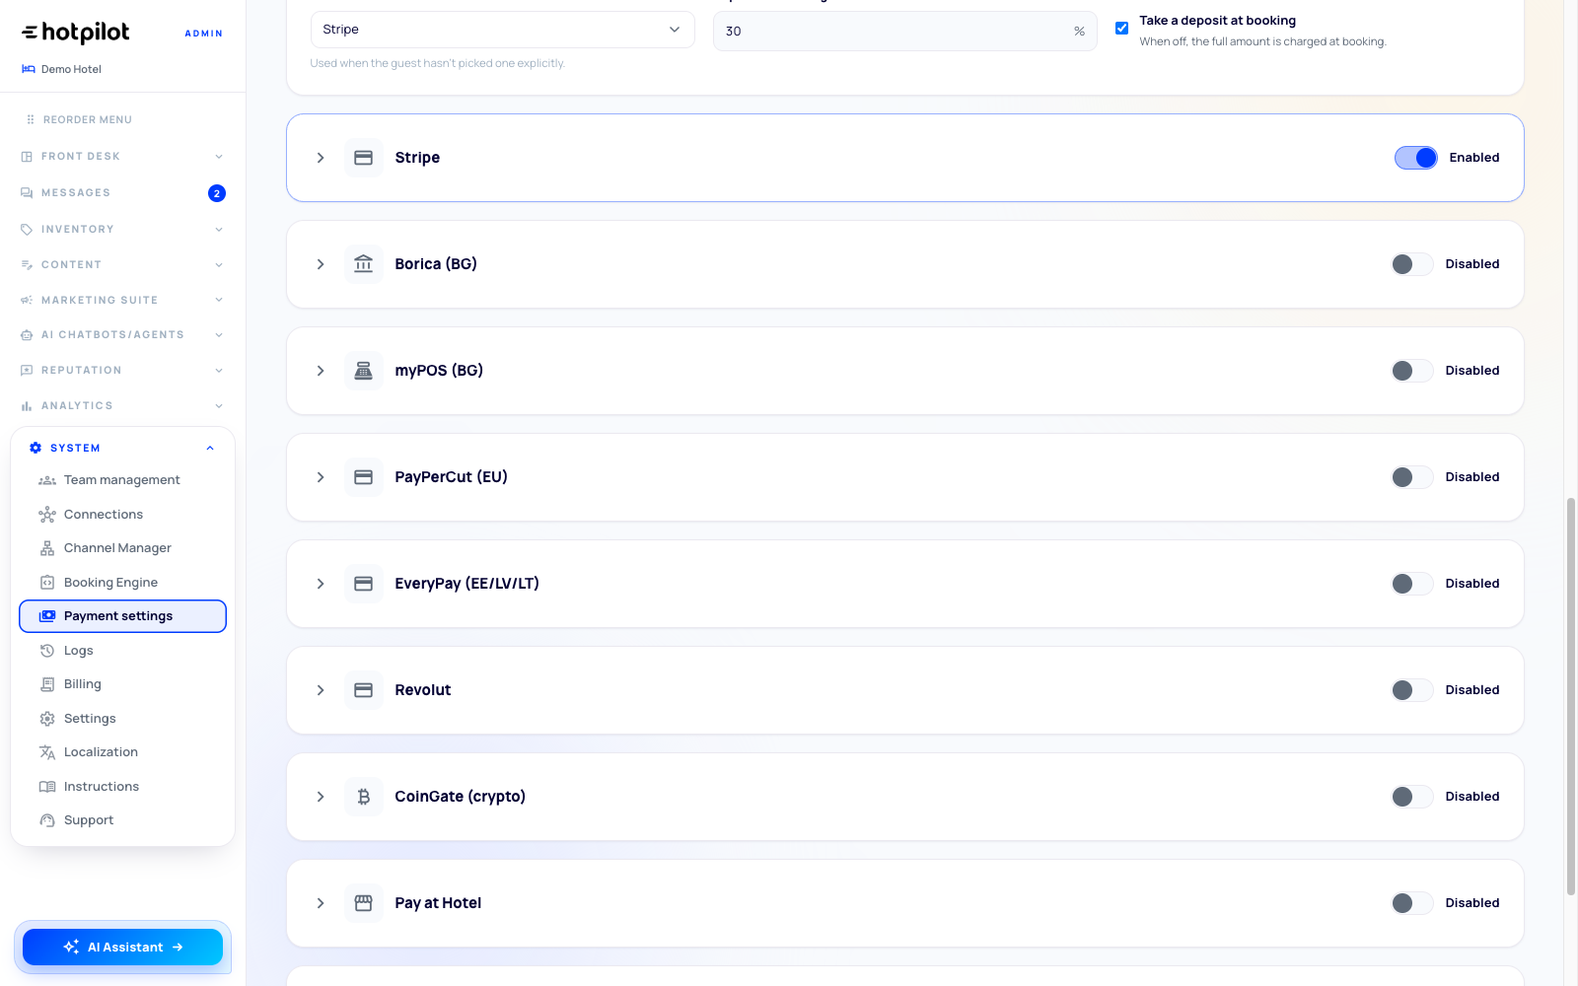Viewport: 1578px width, 986px height.
Task: Click the Analytics bar chart icon
Action: coord(27,406)
